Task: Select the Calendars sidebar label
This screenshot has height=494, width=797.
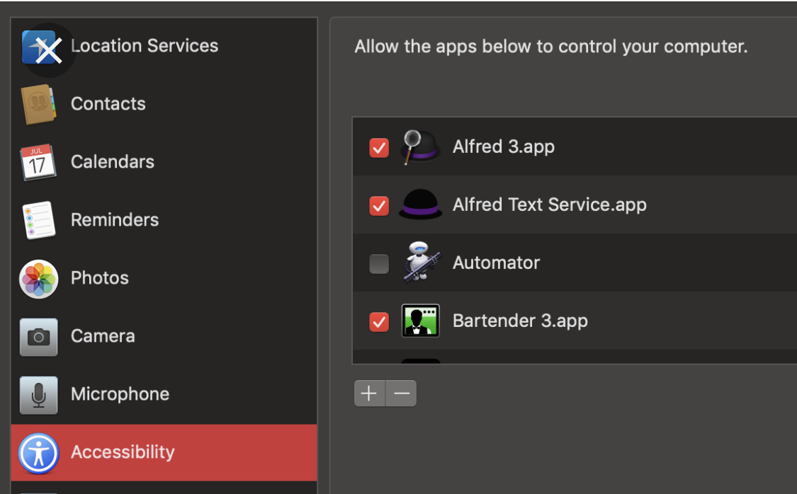Action: 113,161
